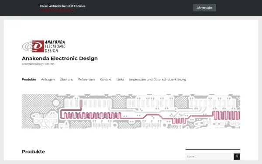This screenshot has height=164, width=262.
Task: Open the Über uns page
Action: [66, 80]
